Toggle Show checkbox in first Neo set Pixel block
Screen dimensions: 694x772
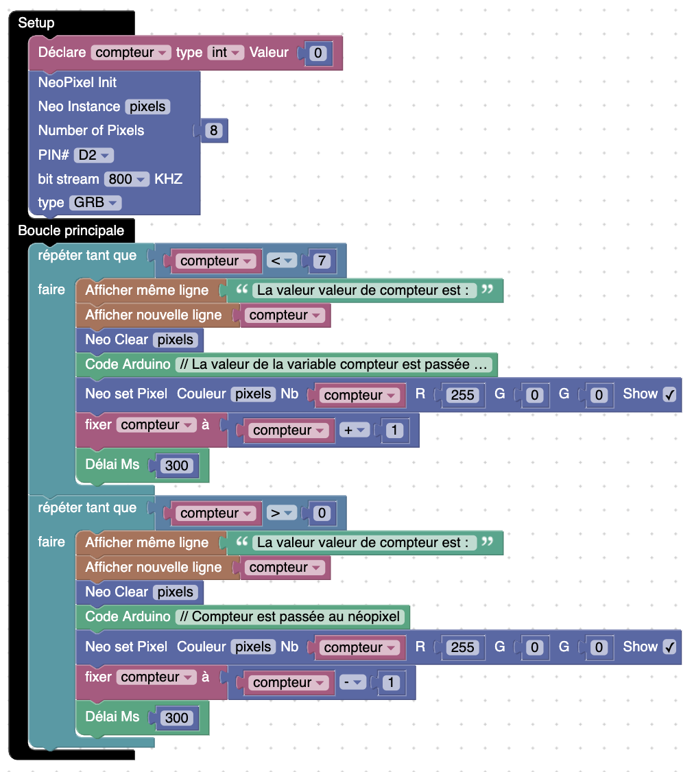click(669, 394)
